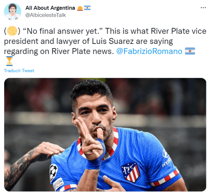The image size is (211, 196).
Task: Click the quoted text "No final answer yet."
Action: tap(63, 31)
